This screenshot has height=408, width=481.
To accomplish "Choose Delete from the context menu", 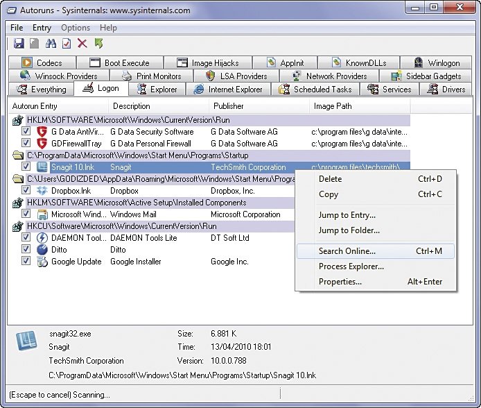I will click(x=376, y=179).
